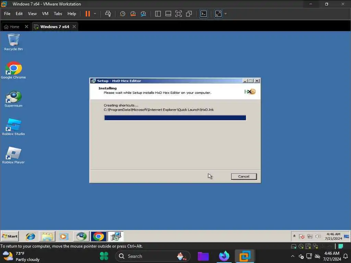Open the VMware View menu
Viewport: 351px width, 263px height.
click(32, 14)
